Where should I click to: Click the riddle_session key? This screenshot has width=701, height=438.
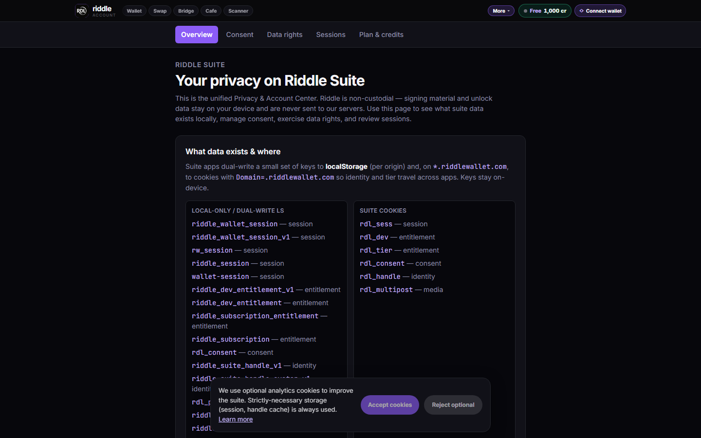click(x=221, y=263)
